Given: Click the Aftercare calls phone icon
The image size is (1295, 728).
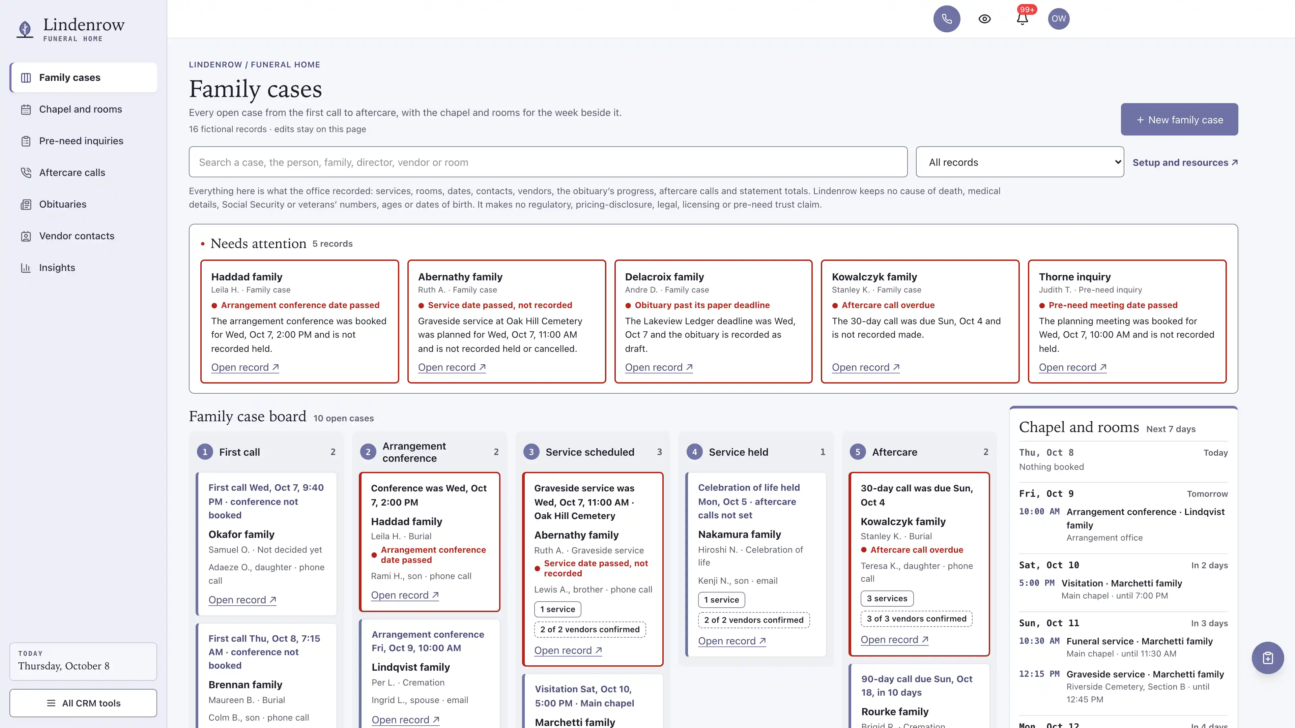Looking at the screenshot, I should click(26, 172).
